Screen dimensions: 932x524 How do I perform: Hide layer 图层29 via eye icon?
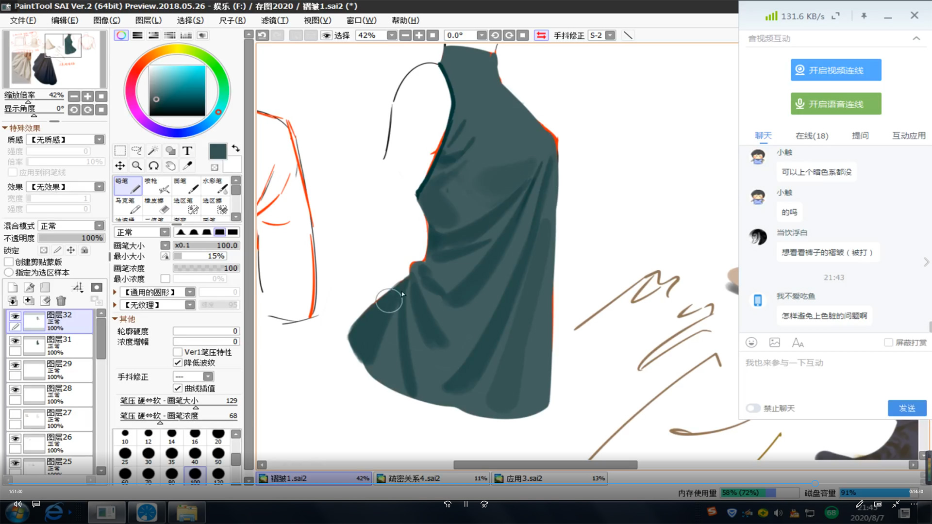click(15, 365)
